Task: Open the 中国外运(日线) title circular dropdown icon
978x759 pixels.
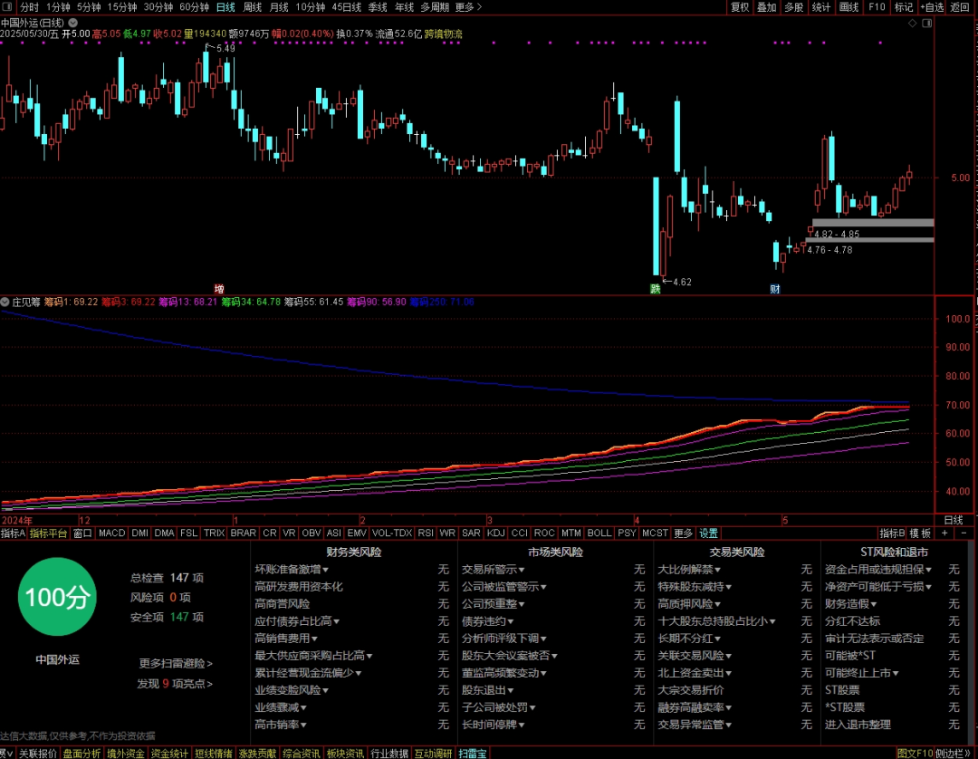Action: (73, 23)
